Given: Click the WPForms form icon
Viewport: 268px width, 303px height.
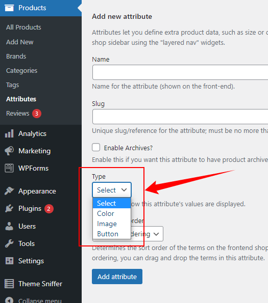Looking at the screenshot, I should pyautogui.click(x=9, y=168).
